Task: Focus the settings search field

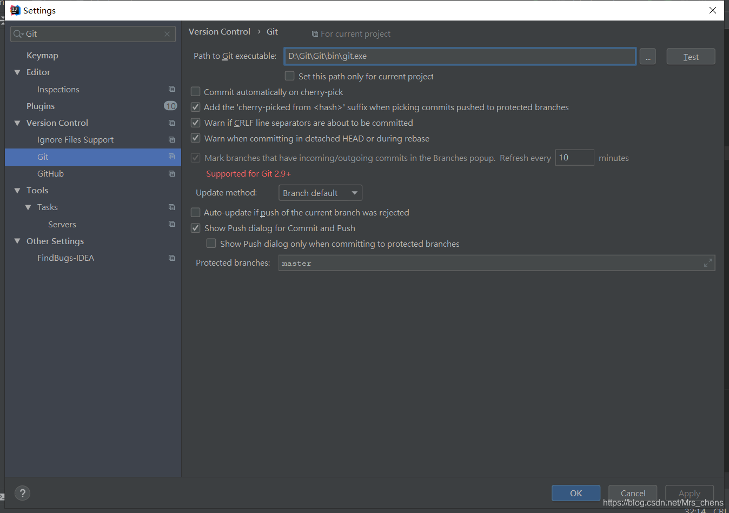Action: coord(93,34)
